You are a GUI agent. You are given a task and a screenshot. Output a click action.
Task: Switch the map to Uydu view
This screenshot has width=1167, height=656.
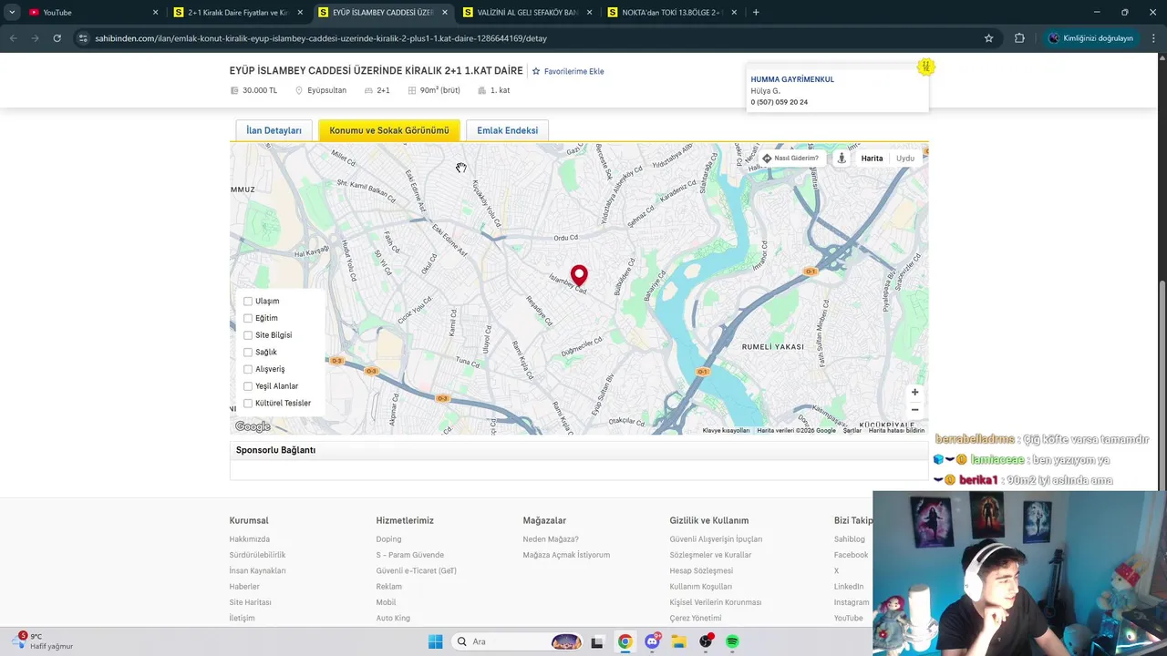[904, 159]
